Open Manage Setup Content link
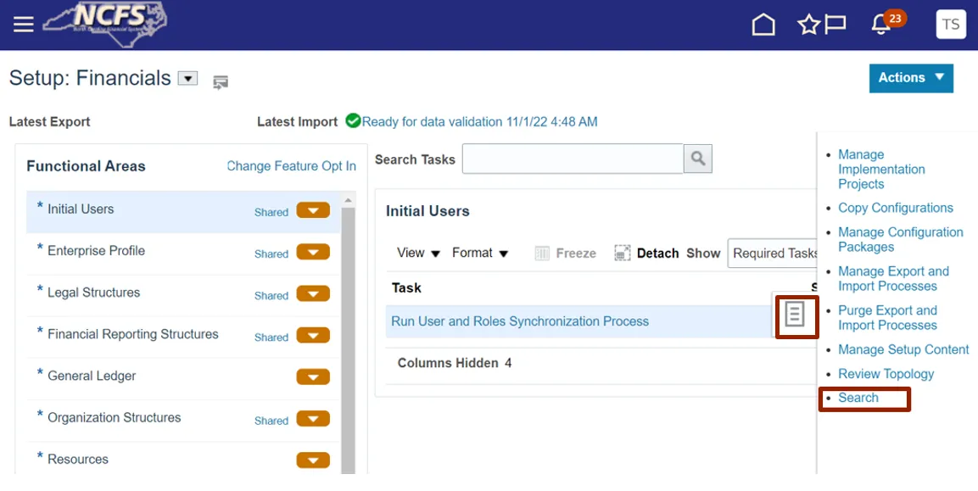The image size is (978, 491). [x=903, y=349]
